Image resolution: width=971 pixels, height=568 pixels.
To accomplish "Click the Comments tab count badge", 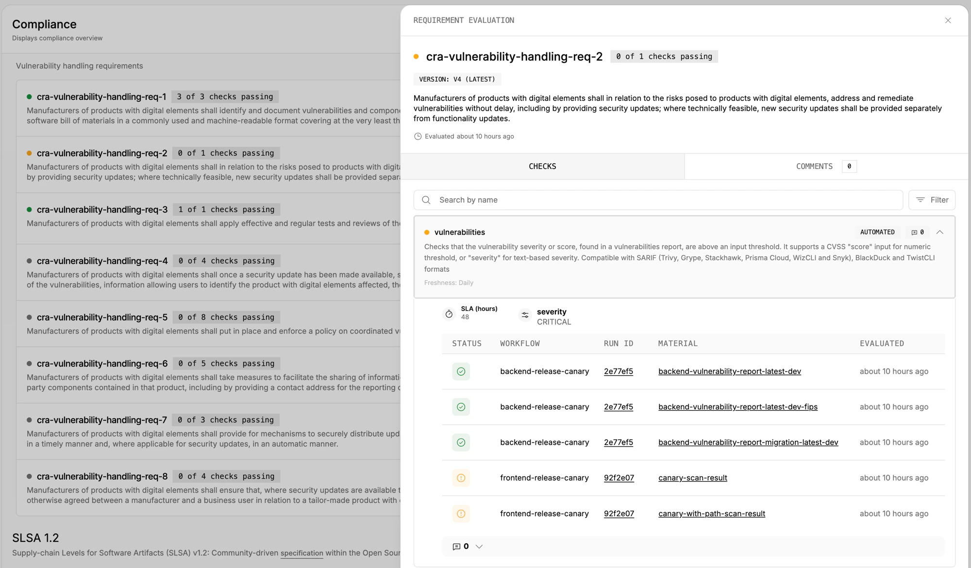I will (849, 167).
